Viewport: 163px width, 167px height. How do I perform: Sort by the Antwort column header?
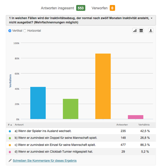[19, 125]
